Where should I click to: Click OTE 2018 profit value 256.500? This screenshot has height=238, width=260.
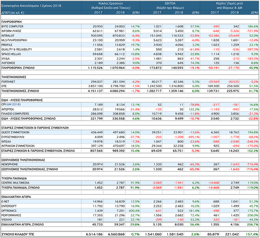(x=233, y=86)
